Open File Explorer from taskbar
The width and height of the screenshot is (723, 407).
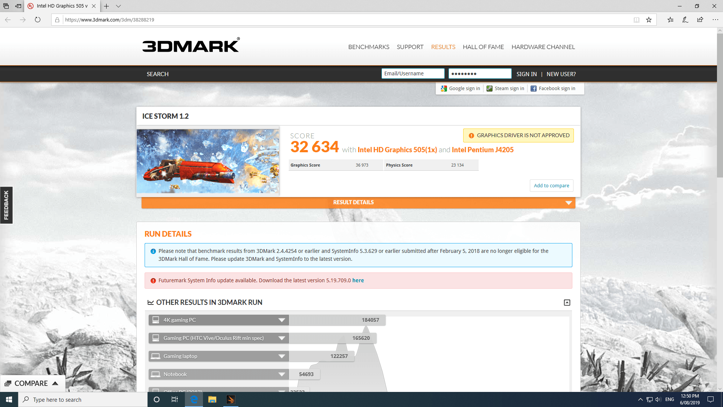[x=212, y=399]
